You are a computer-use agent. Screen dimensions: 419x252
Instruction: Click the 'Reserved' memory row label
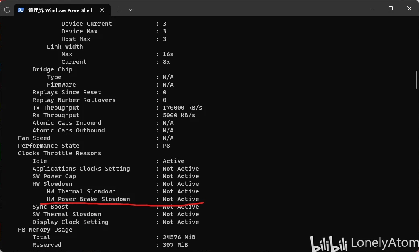pyautogui.click(x=47, y=245)
